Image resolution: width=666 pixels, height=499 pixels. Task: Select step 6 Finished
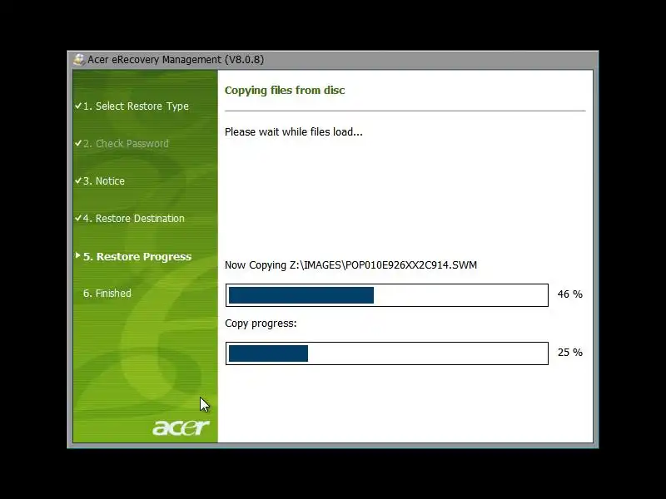coord(107,294)
